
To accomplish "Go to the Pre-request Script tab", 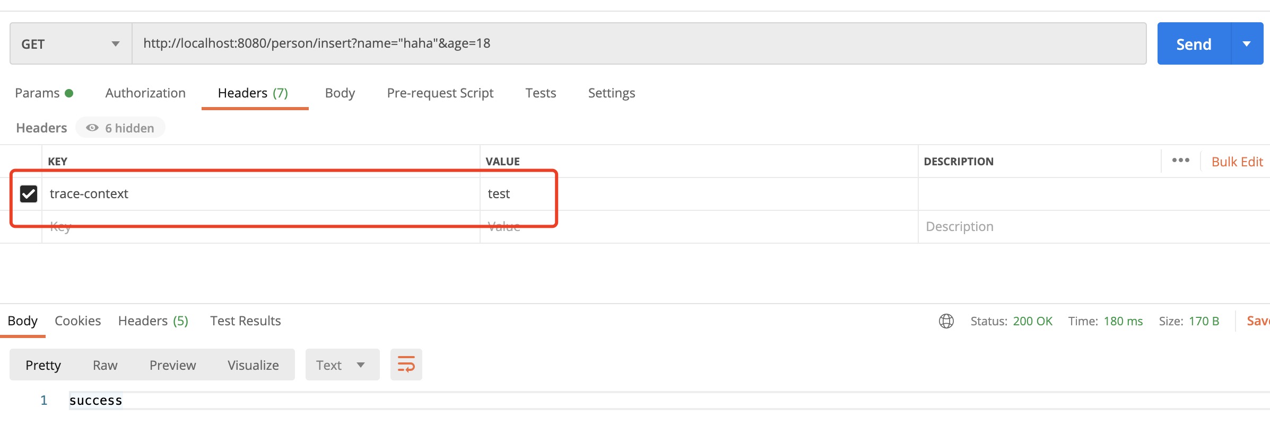I will (440, 93).
